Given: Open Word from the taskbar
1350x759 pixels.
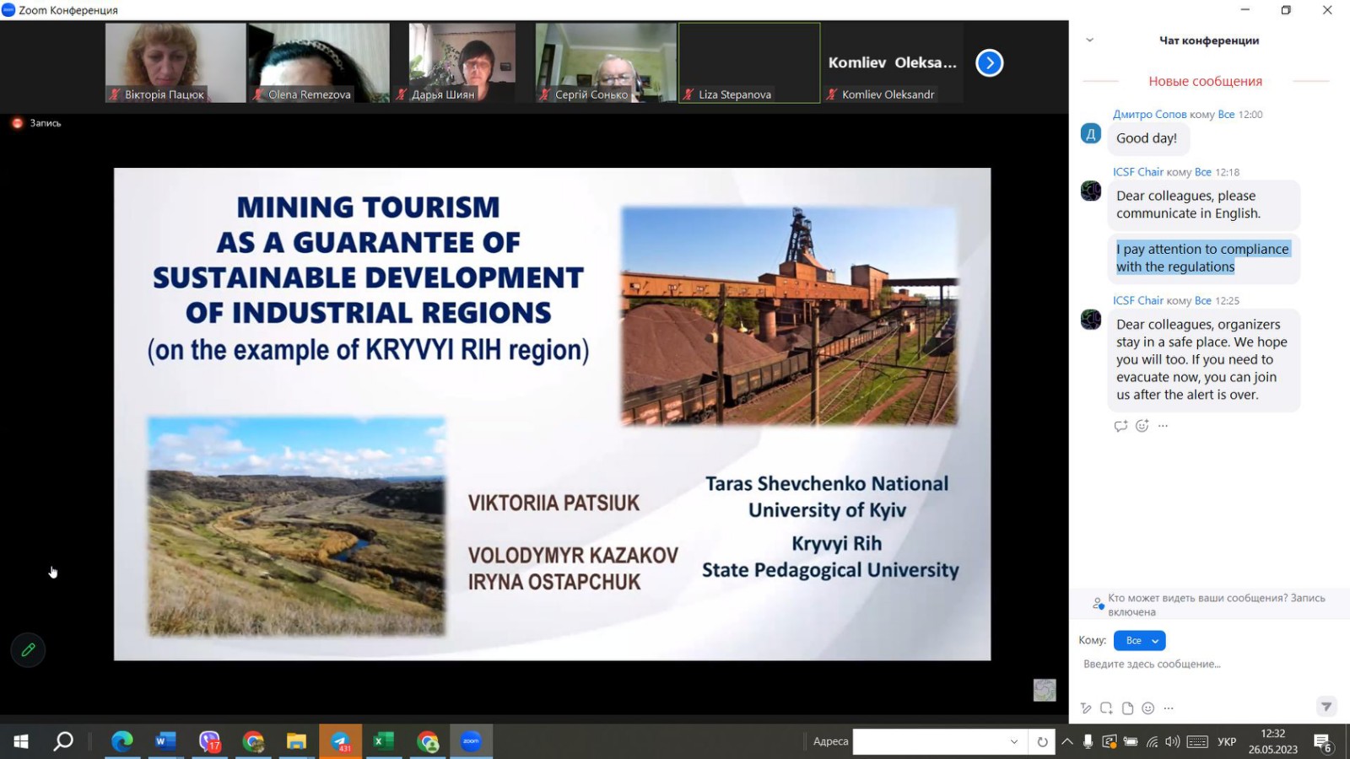Looking at the screenshot, I should 165,741.
